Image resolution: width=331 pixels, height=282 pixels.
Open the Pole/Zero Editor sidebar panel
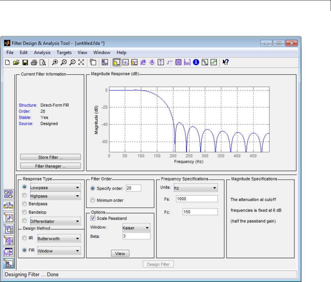9,240
